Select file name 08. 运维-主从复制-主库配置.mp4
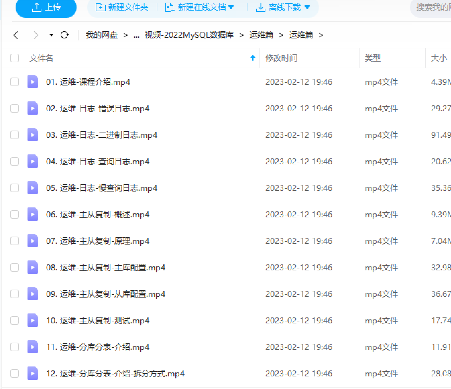The image size is (451, 389). (x=106, y=267)
